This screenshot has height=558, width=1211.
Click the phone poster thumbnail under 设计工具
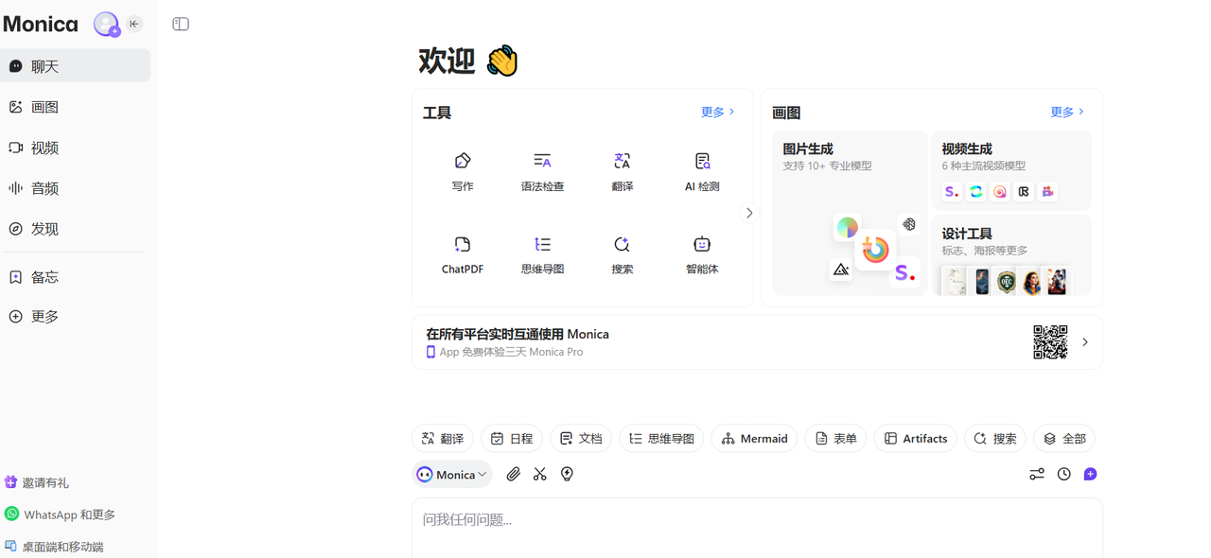tap(982, 281)
